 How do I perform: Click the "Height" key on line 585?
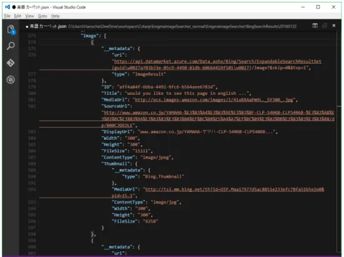point(112,145)
